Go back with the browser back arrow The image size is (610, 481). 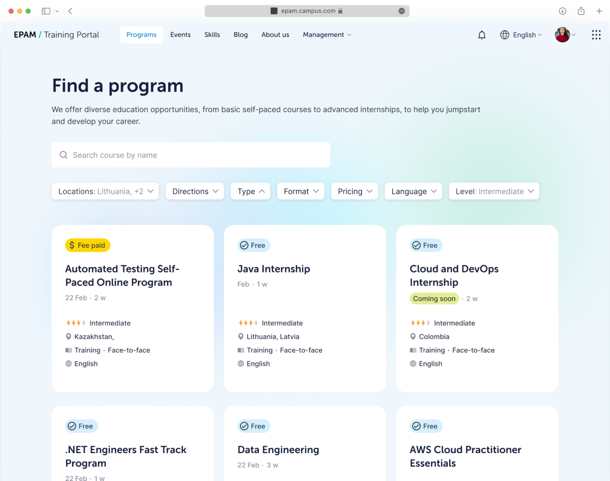tap(70, 11)
